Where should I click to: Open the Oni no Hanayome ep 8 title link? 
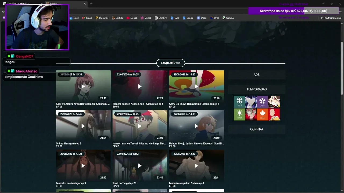point(69,143)
